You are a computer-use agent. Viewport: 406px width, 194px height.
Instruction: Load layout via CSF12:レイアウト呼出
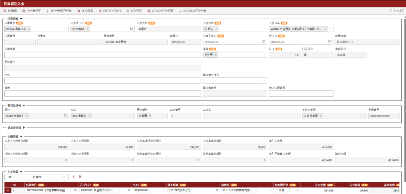coord(193,11)
